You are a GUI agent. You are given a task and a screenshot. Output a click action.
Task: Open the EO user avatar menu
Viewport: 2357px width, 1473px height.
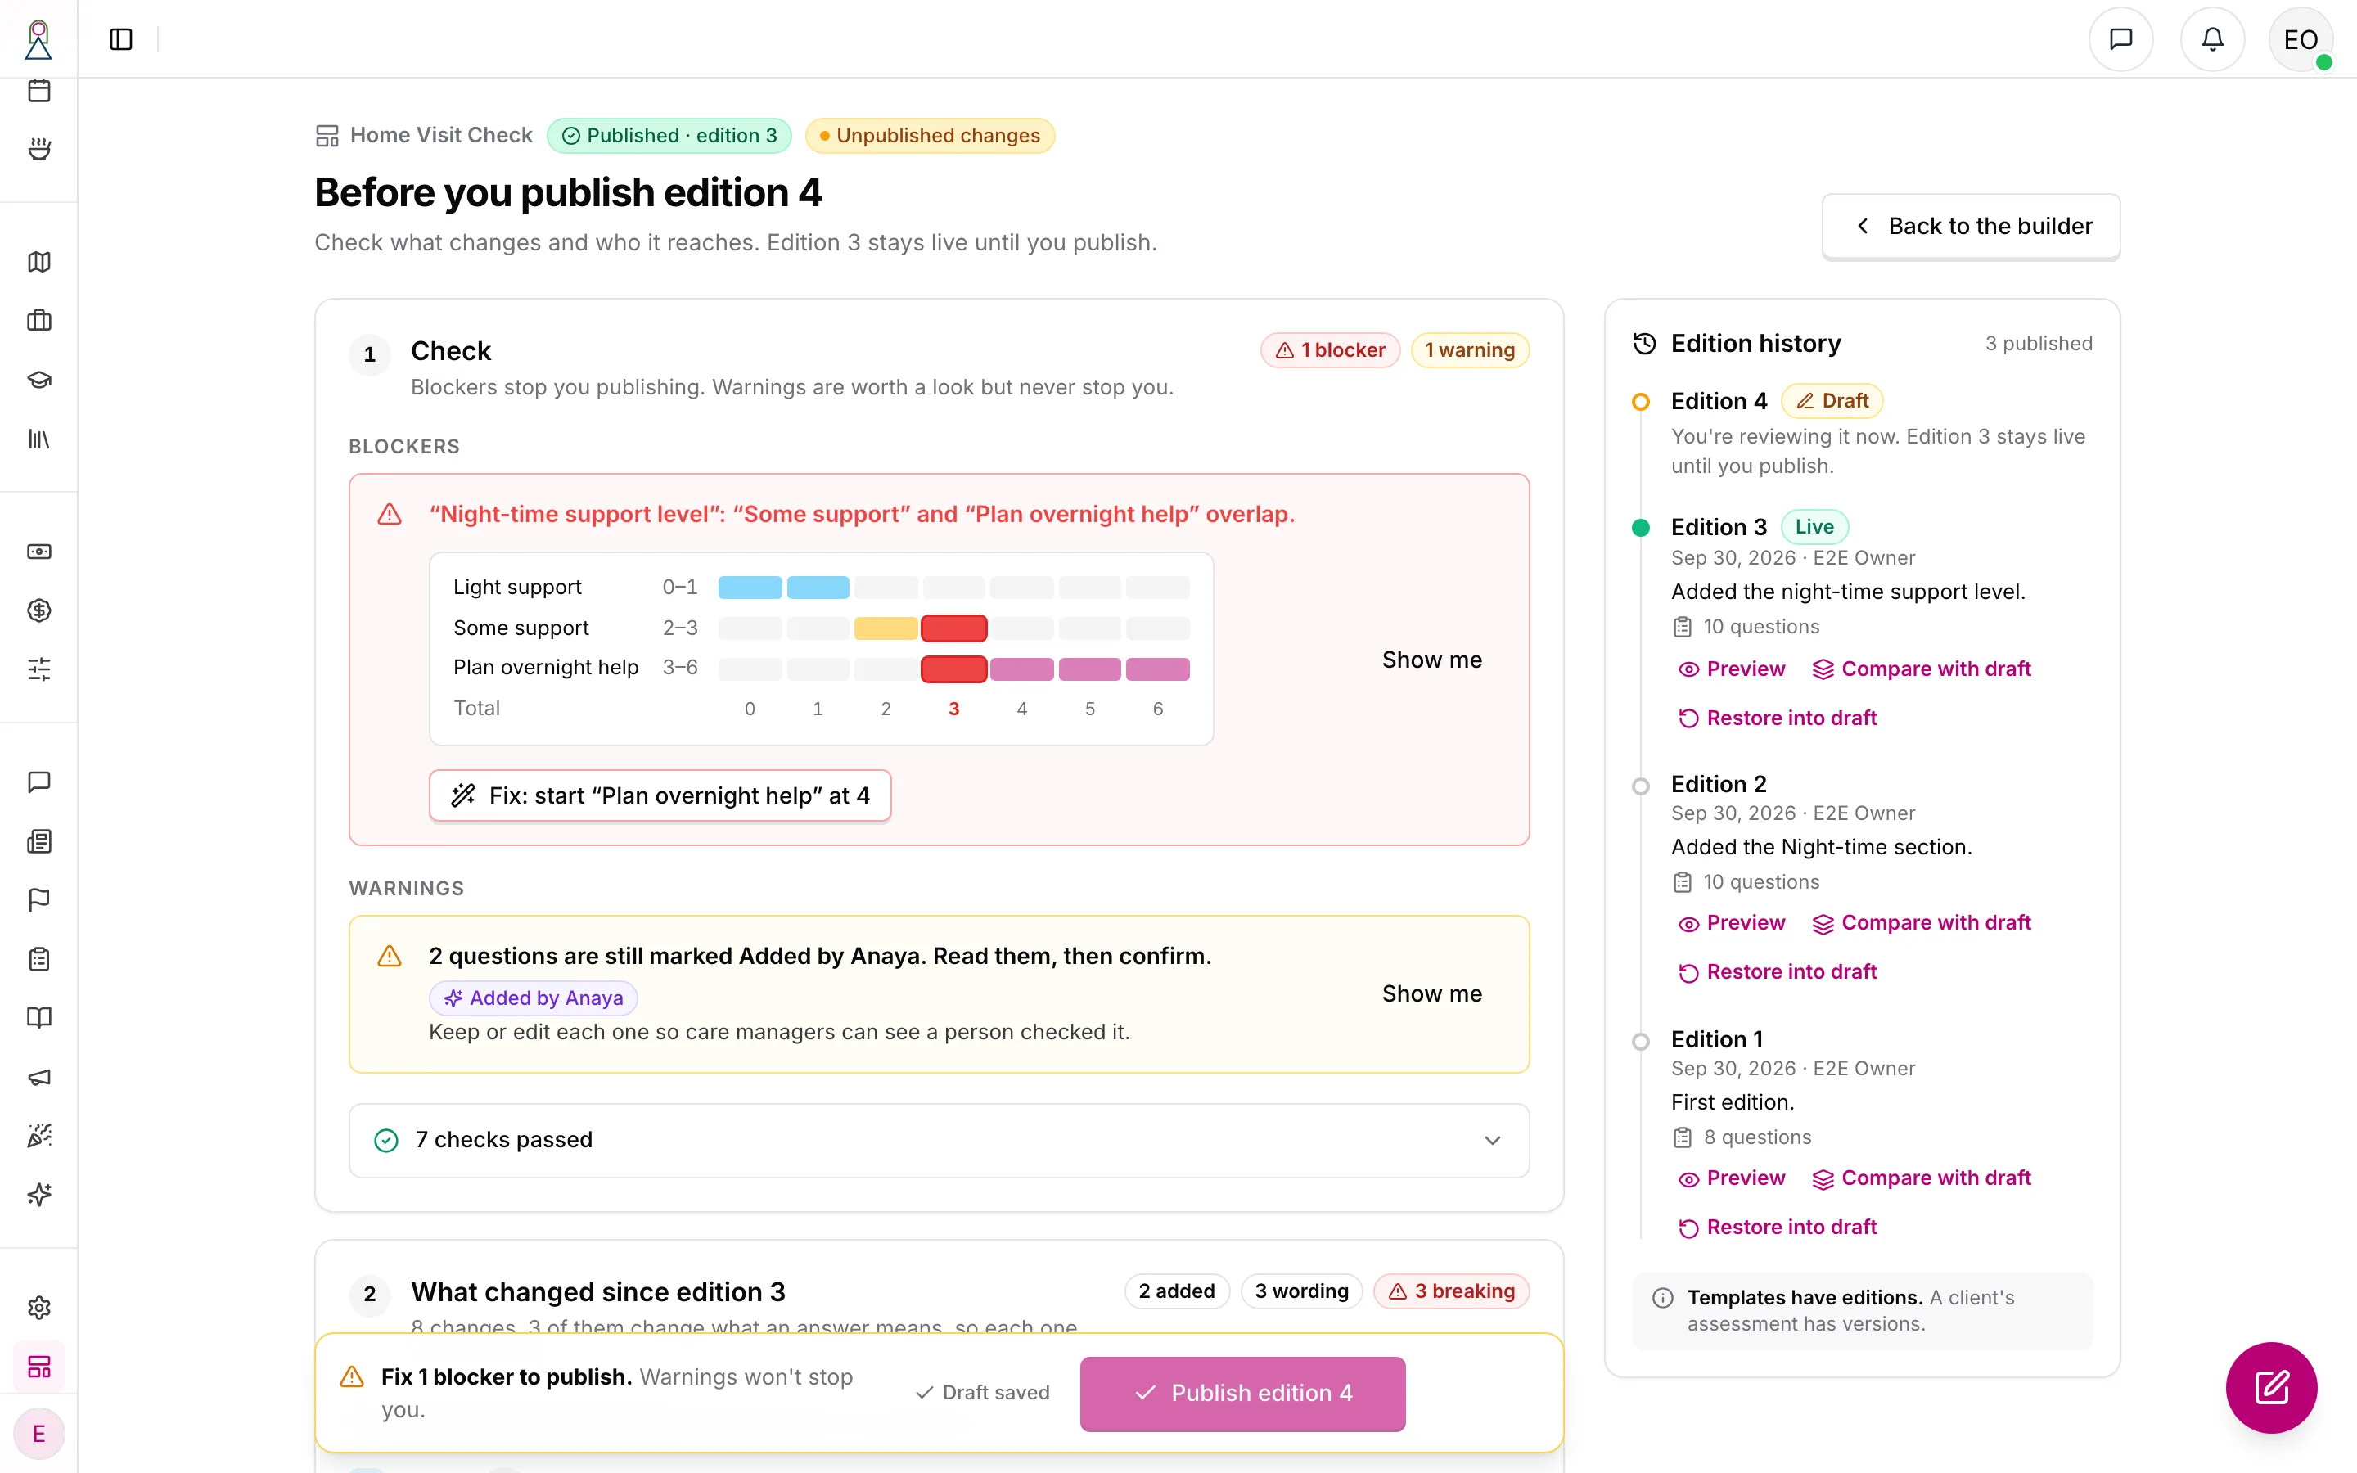click(x=2301, y=39)
